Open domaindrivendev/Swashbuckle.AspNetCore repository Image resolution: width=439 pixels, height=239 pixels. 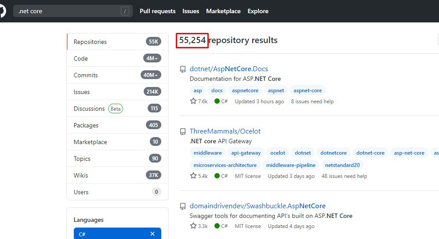pos(258,206)
